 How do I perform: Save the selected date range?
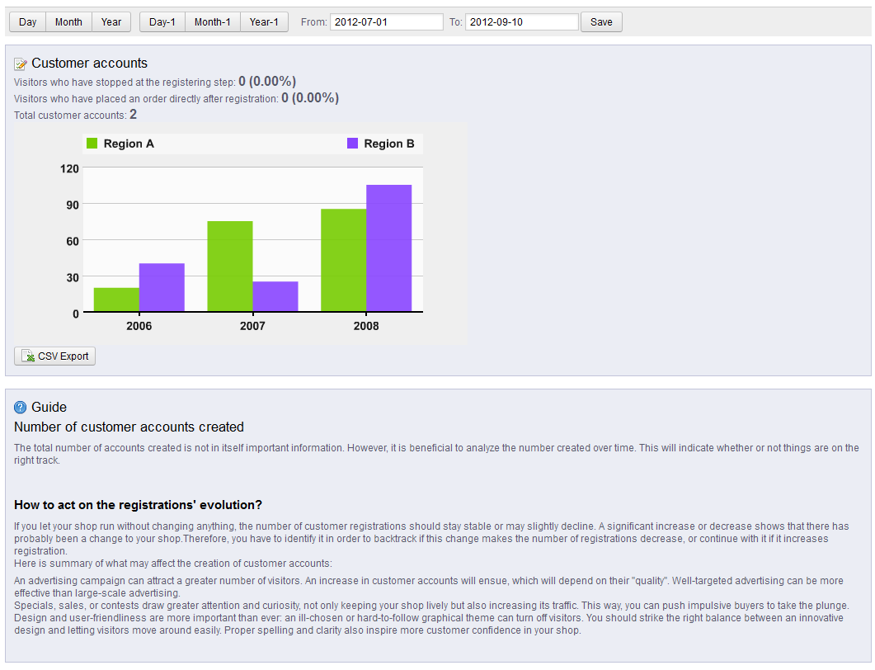click(x=601, y=22)
